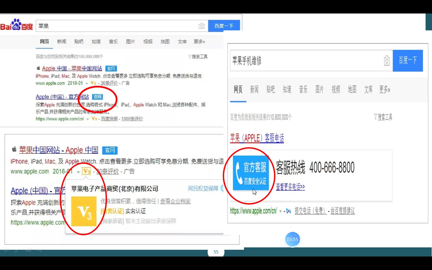Open the 'Apple 中国 - 苹果中国网站' result link
Screen dimensions: 432x270
click(x=72, y=69)
